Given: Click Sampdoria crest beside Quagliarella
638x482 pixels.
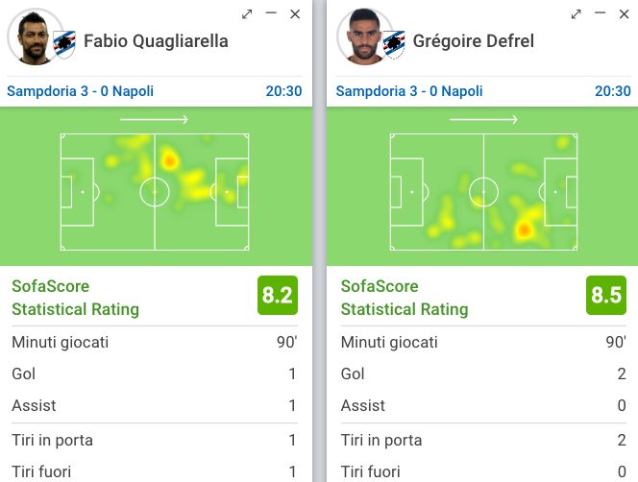Looking at the screenshot, I should tap(64, 44).
